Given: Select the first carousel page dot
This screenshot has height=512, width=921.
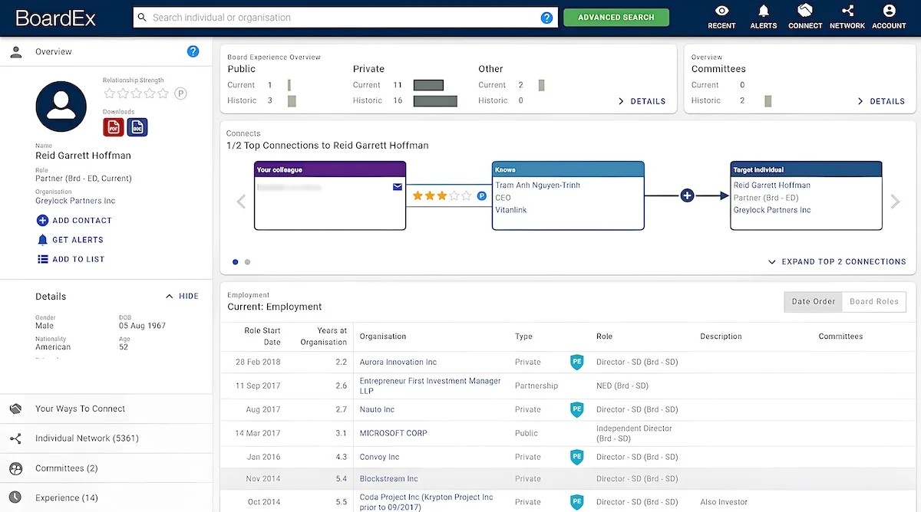Looking at the screenshot, I should [235, 262].
